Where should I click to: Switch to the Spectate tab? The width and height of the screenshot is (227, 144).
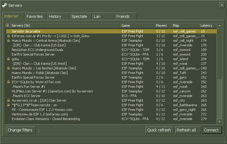[81, 17]
